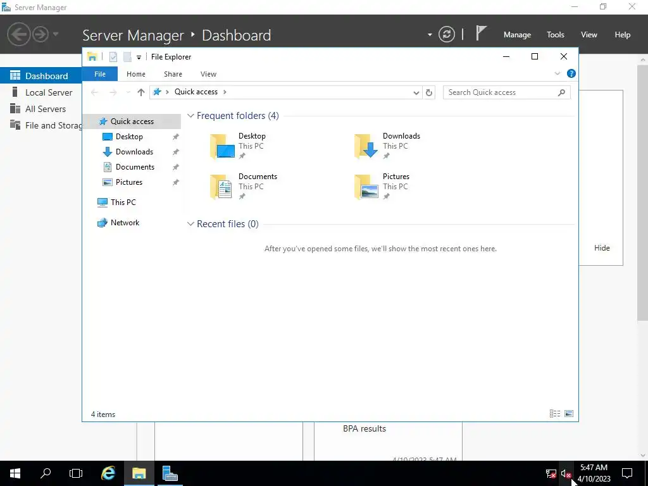The image size is (648, 486).
Task: Click the address bar path box
Action: 285,92
